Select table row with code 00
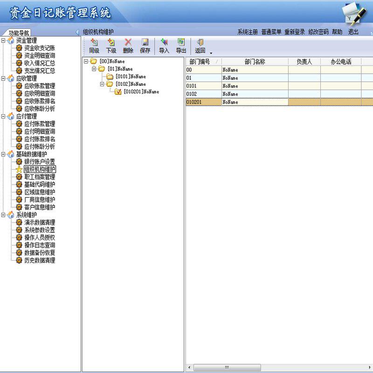373x373 pixels. click(x=279, y=69)
